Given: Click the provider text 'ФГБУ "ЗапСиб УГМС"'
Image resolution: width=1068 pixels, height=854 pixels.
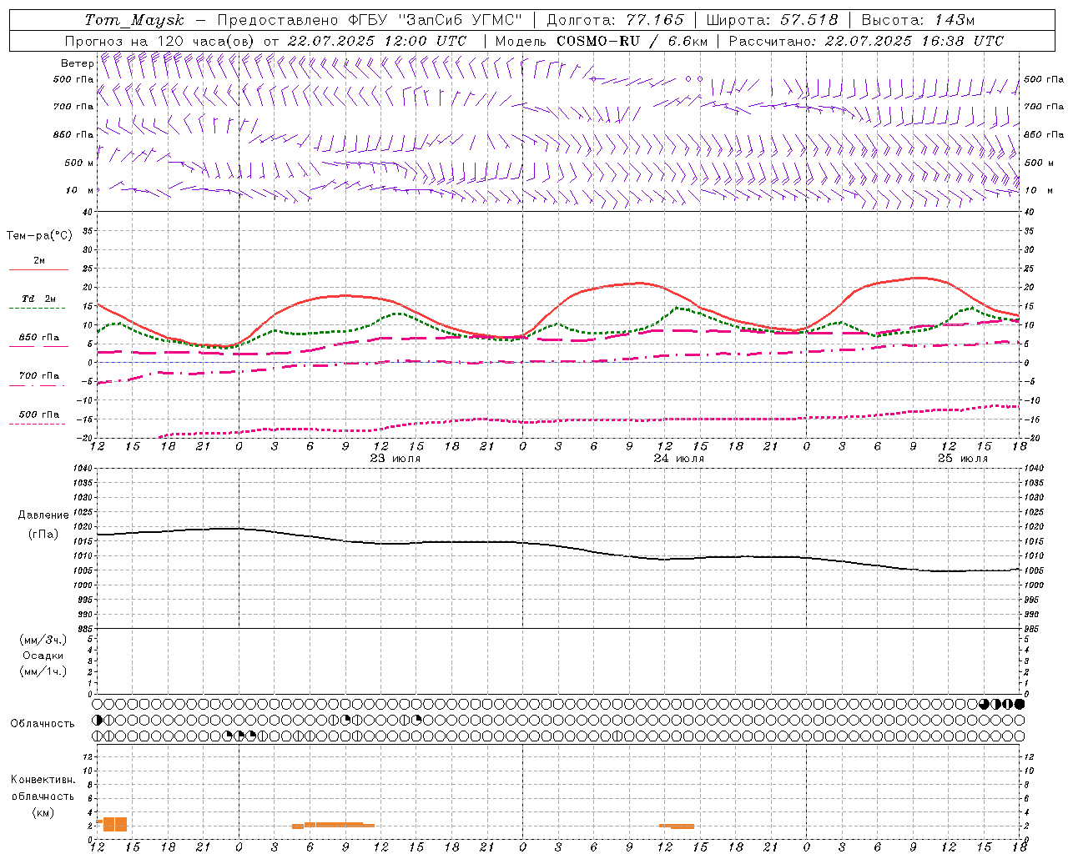Looking at the screenshot, I should pyautogui.click(x=434, y=20).
